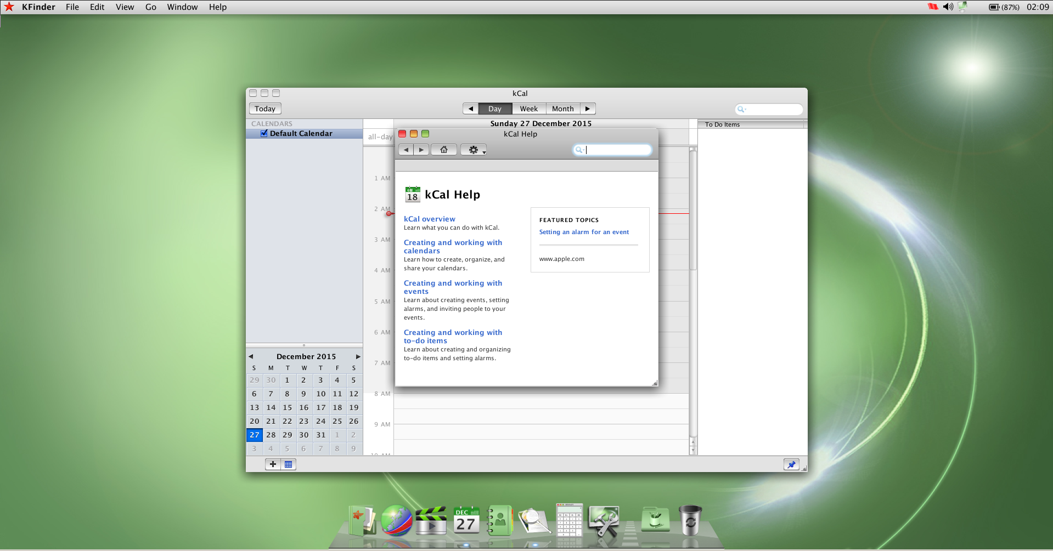1053x551 pixels.
Task: Open the View menu
Action: [125, 7]
